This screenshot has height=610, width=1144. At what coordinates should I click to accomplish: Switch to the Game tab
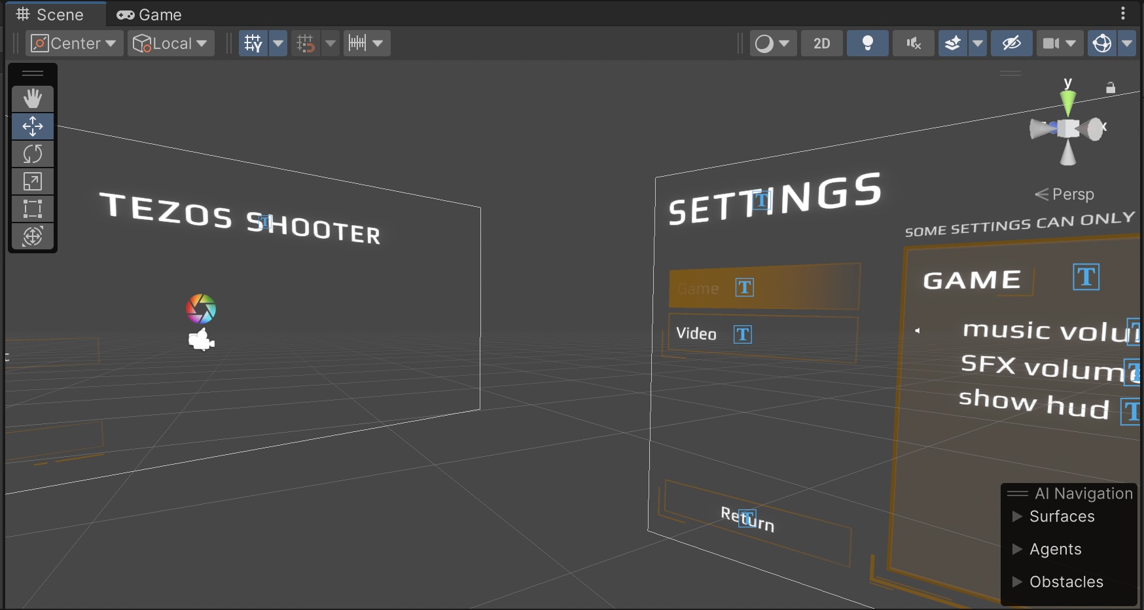149,14
